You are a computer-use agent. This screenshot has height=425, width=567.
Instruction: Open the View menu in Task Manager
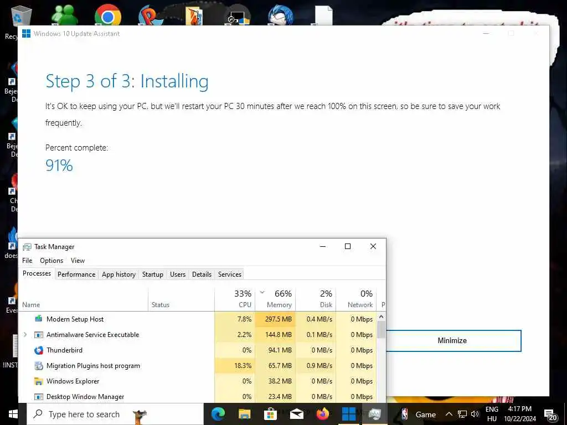[78, 261]
